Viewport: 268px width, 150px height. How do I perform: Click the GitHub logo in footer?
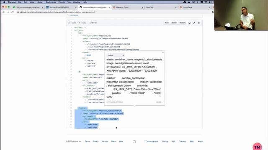coord(134,142)
